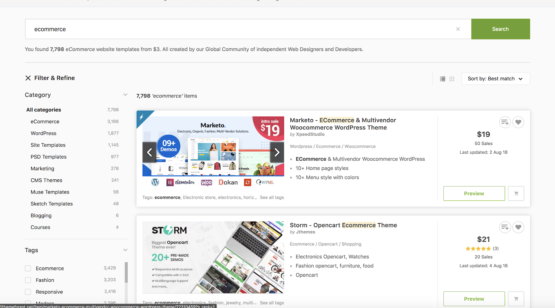Collapse the Category filter section

tap(125, 95)
